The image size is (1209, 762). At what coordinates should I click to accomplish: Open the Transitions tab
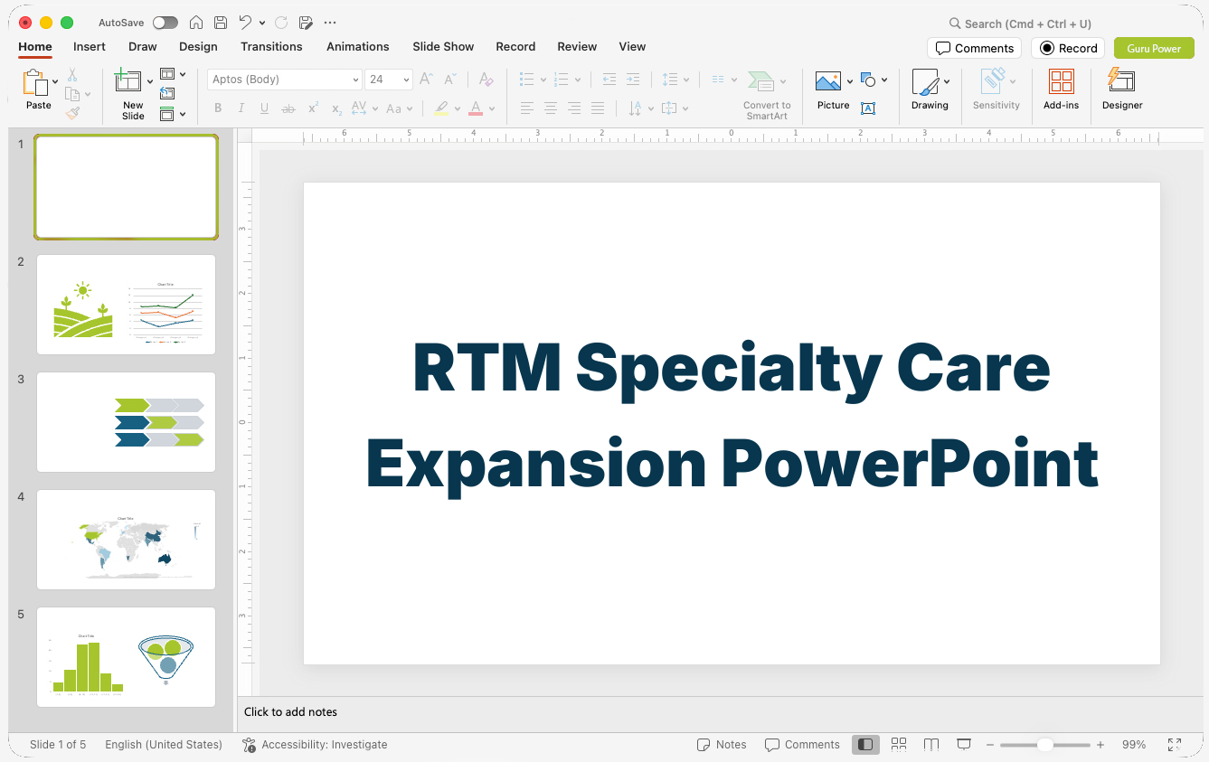[271, 47]
